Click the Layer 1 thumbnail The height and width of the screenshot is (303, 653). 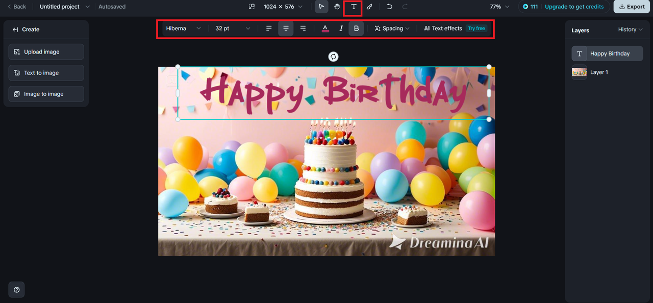579,72
